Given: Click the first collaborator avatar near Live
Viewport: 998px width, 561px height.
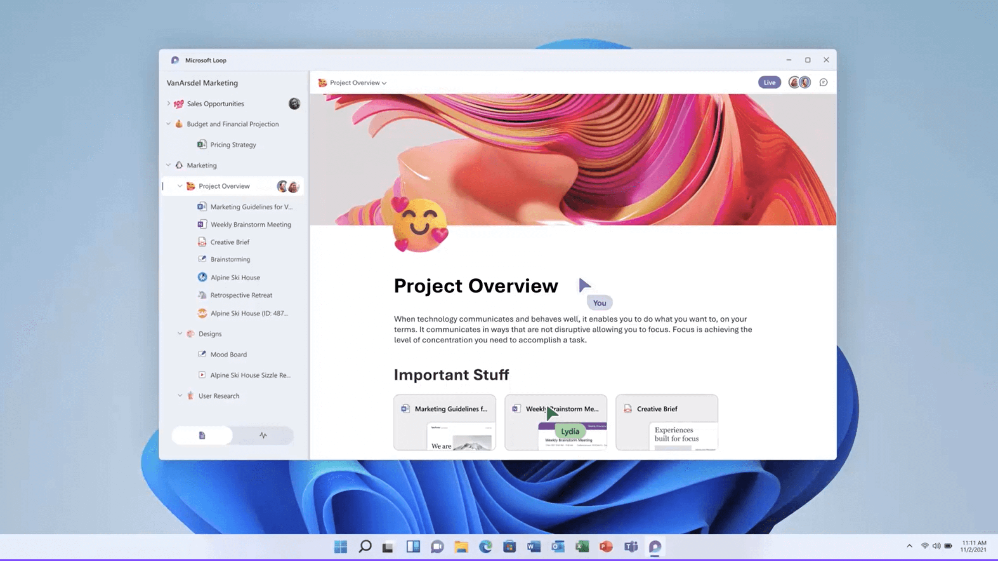Looking at the screenshot, I should [x=793, y=82].
